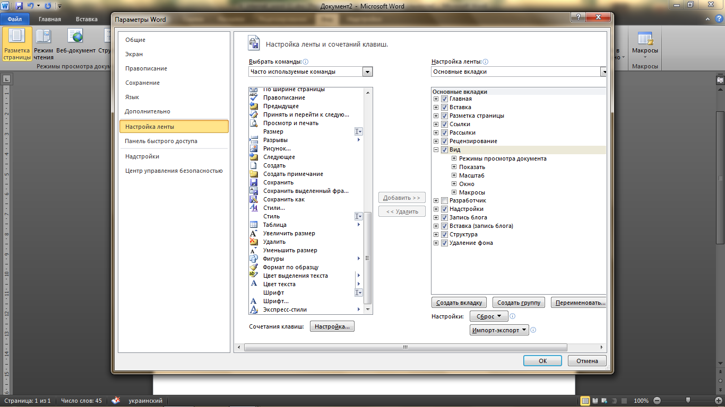
Task: Enable the Разработчик tab checkbox
Action: (x=444, y=201)
